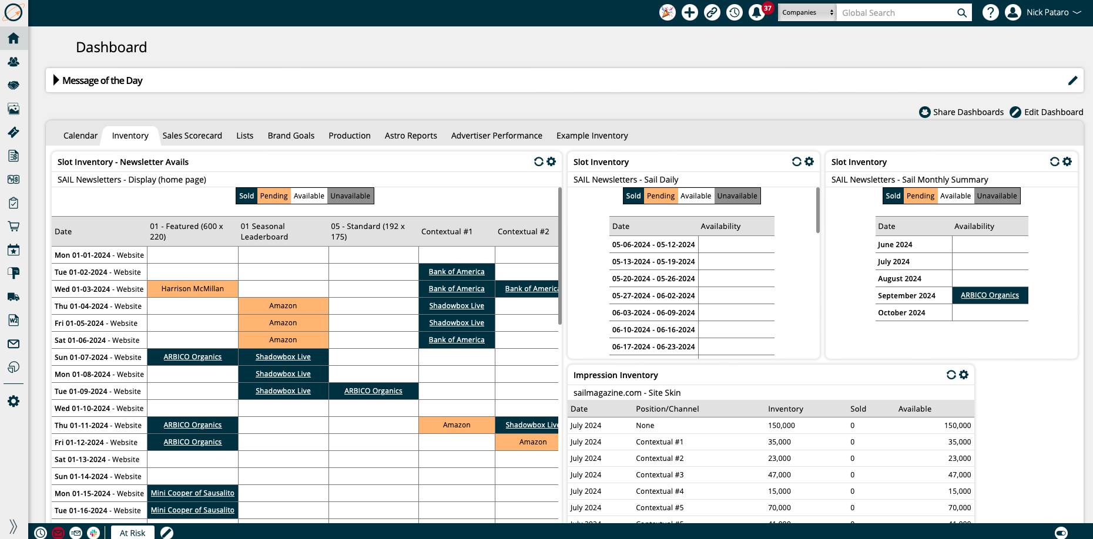
Task: Open the envelope mail icon in the sidebar
Action: pos(14,344)
